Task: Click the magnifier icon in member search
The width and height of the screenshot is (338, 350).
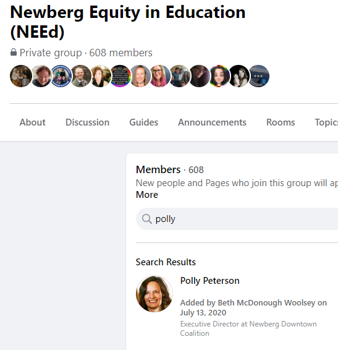Action: coord(147,219)
